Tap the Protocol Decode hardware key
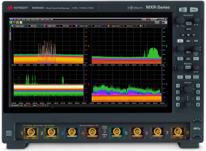206x151 pixels. (196, 77)
